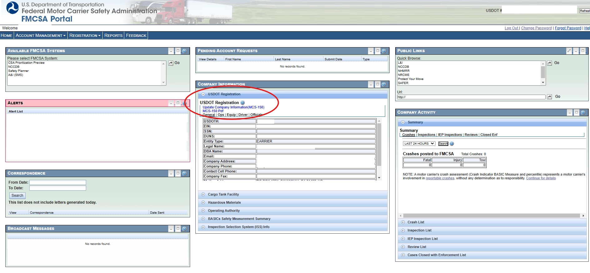The width and height of the screenshot is (590, 273).
Task: Select the Ops tab in USDOT Registration
Action: pyautogui.click(x=221, y=115)
